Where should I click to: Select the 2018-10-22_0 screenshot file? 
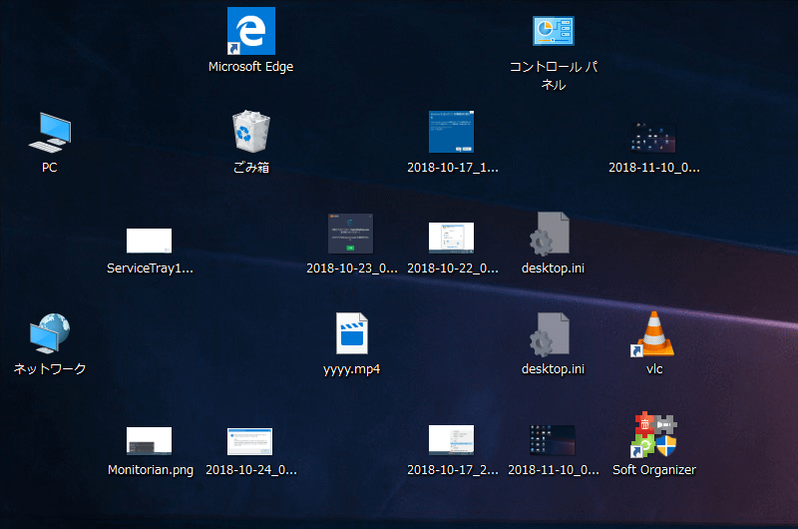click(x=452, y=238)
